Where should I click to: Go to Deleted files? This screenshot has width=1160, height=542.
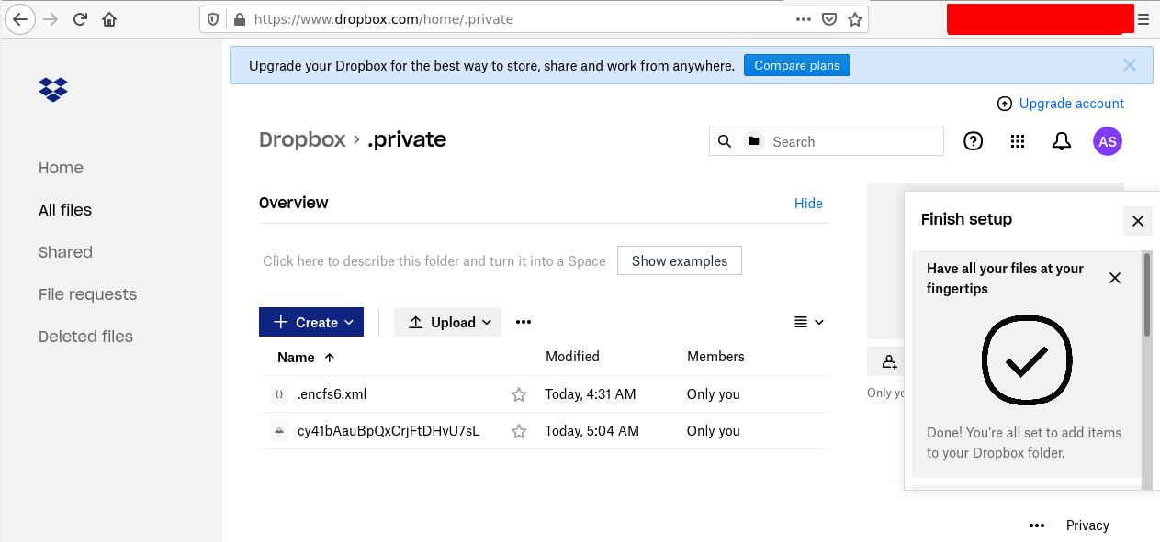point(85,337)
